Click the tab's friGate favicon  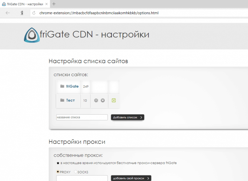[x=4, y=4]
